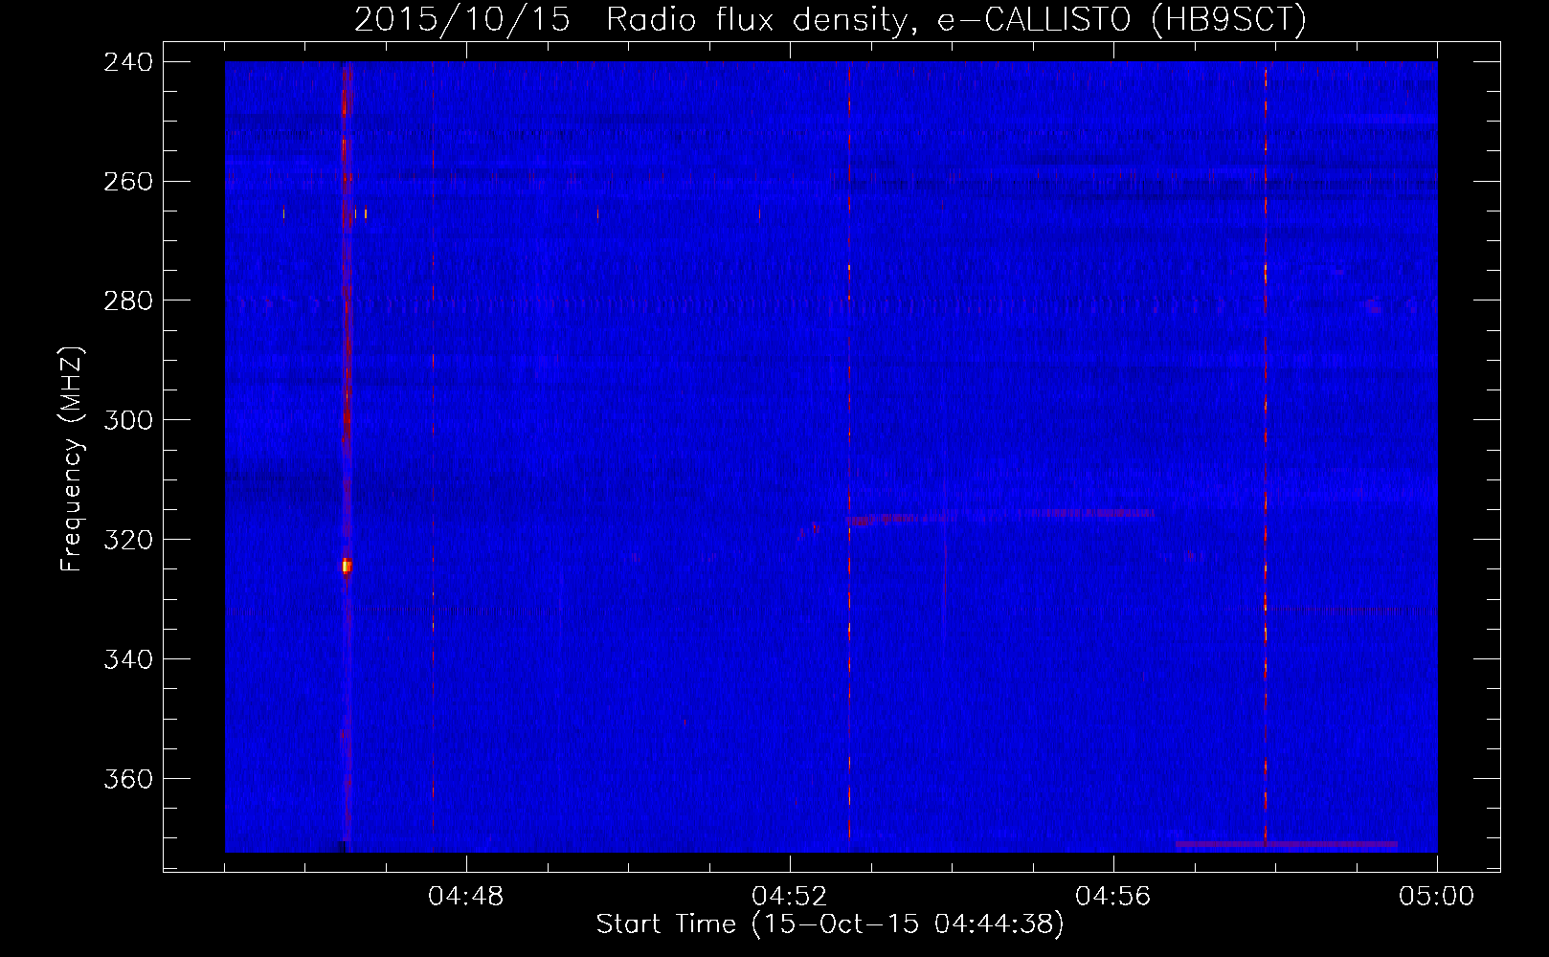
Task: Click the 04:56 time tick label
Action: pos(1113,897)
